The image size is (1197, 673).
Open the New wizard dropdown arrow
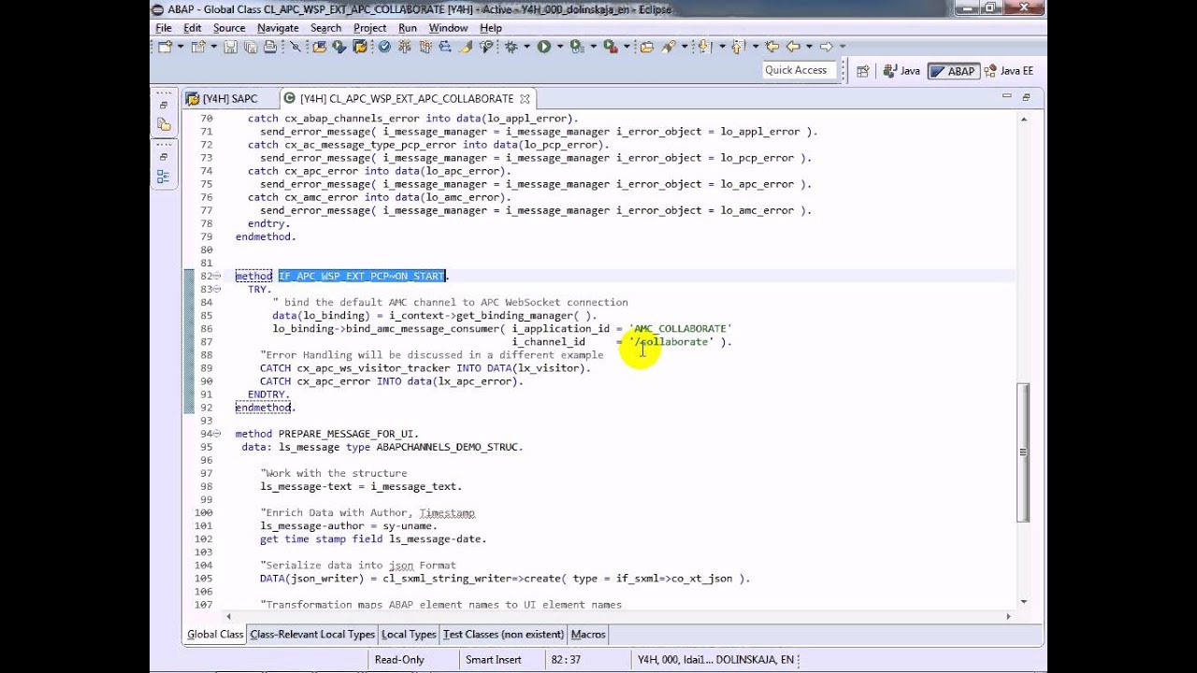(x=180, y=47)
